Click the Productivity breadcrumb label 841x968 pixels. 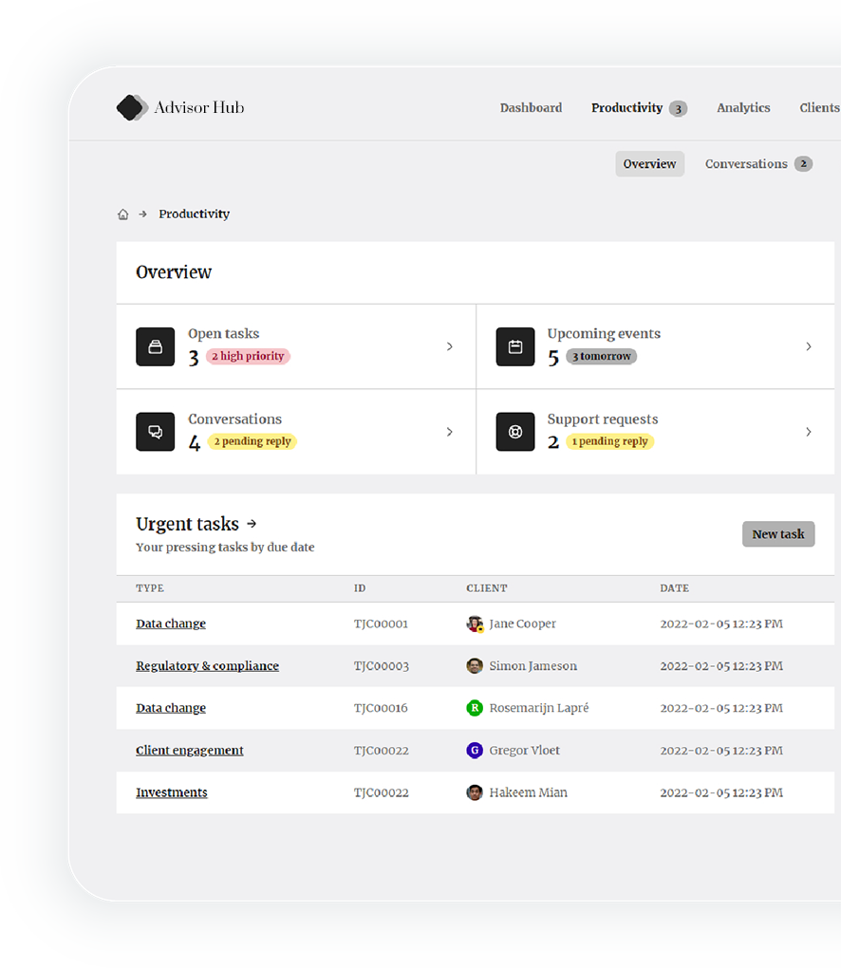[194, 214]
